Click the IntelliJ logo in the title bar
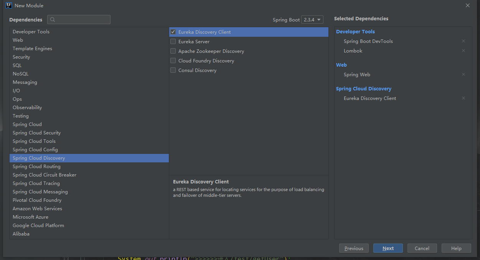 click(9, 5)
